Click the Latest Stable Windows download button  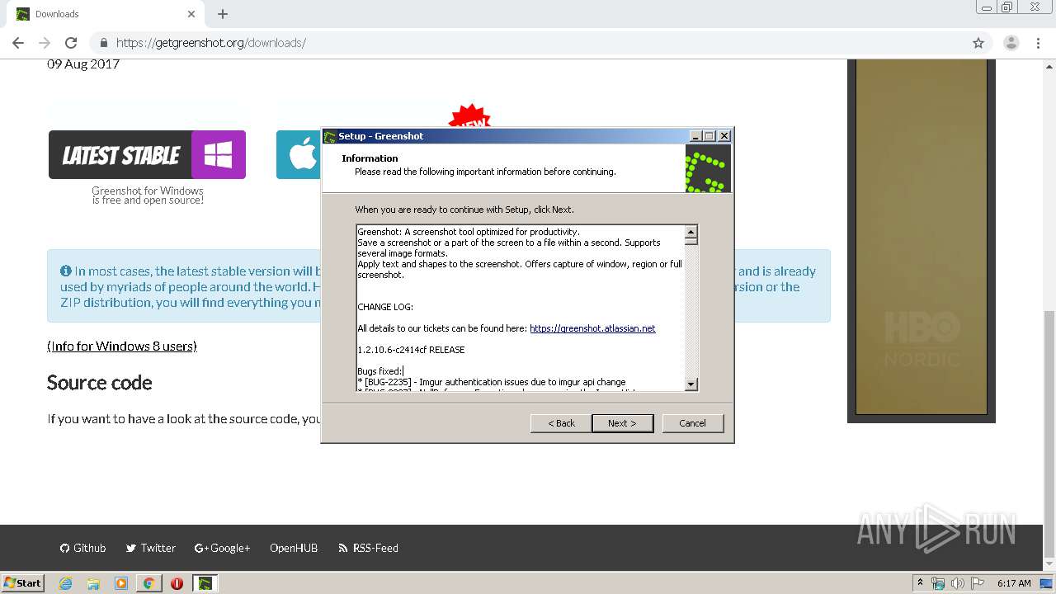point(147,154)
